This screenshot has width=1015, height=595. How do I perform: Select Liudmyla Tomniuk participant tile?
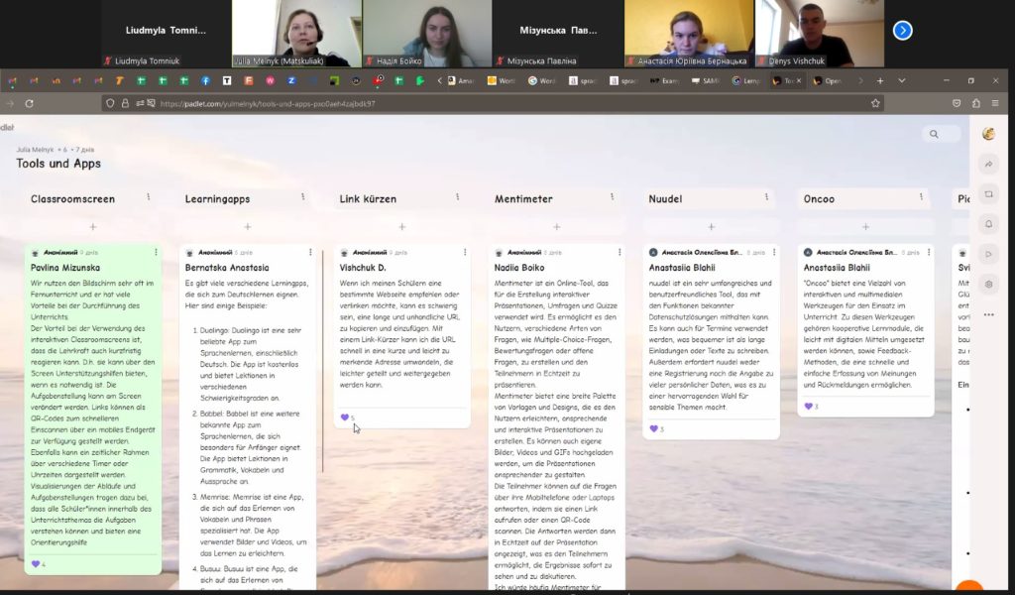(167, 34)
